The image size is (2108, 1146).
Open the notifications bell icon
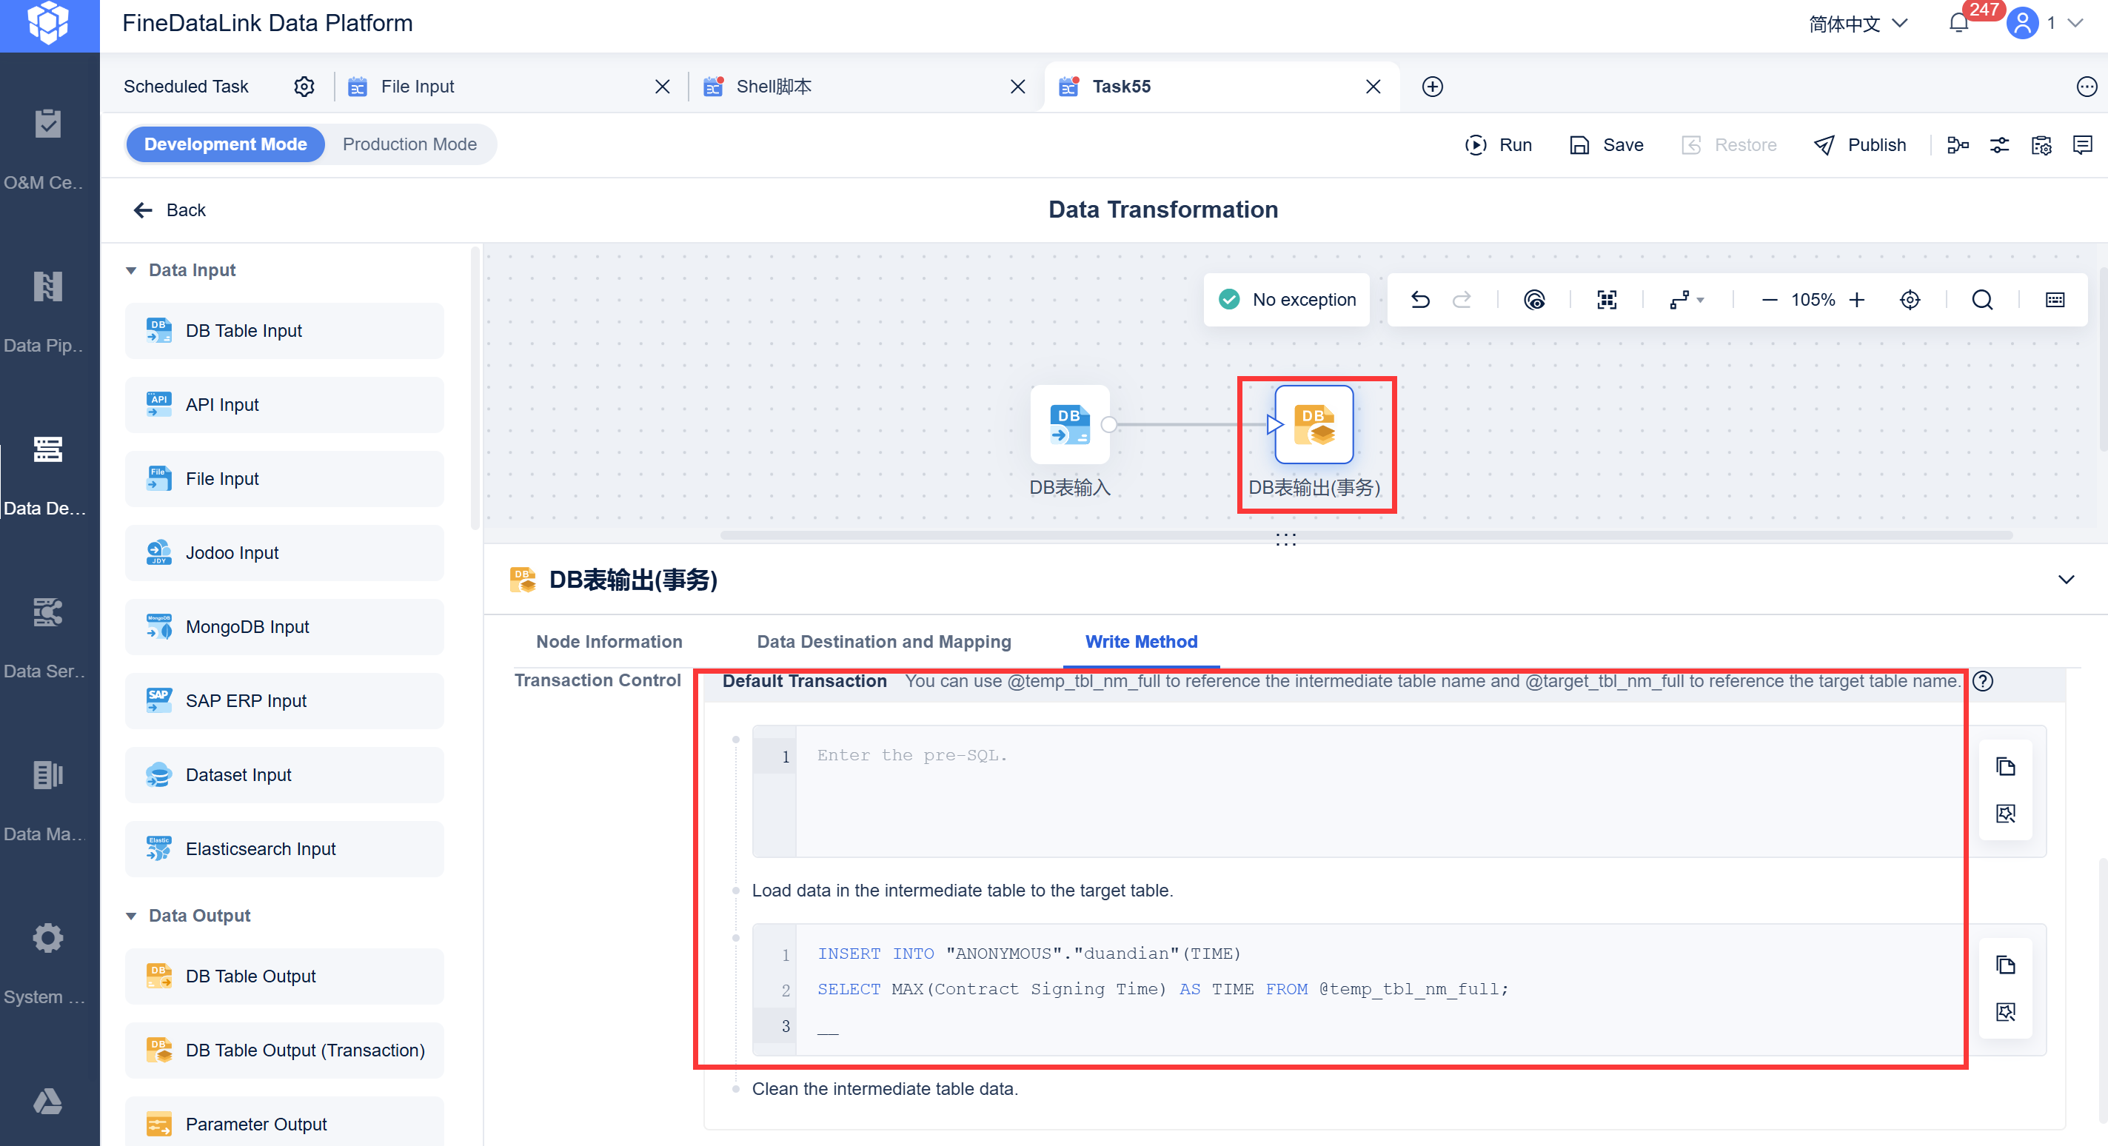[1958, 23]
